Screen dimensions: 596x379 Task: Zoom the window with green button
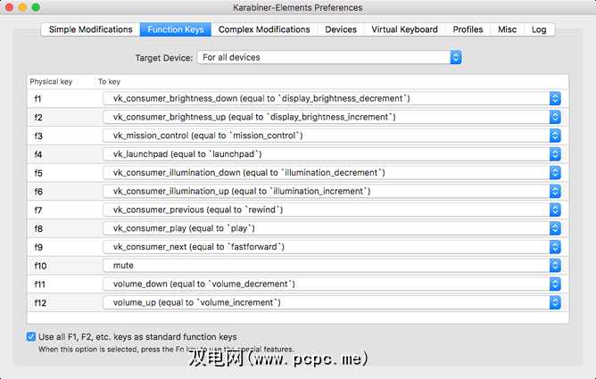coord(36,7)
